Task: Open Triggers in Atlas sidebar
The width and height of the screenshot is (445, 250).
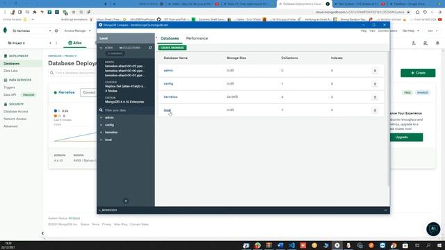Action: [9, 87]
